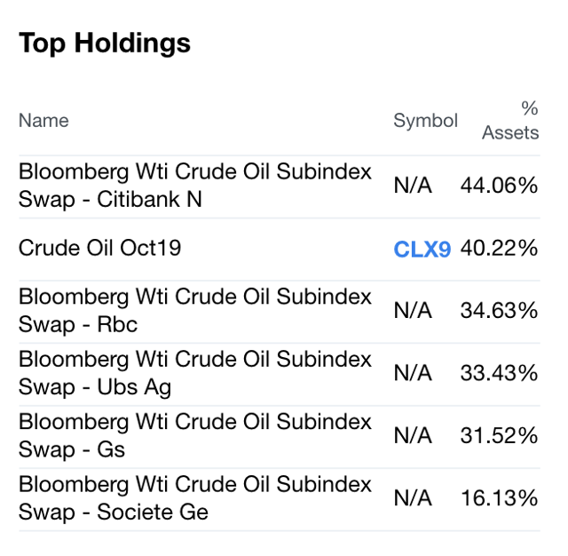Viewport: 568px width, 556px height.
Task: Click the Top Holdings heading
Action: [105, 43]
